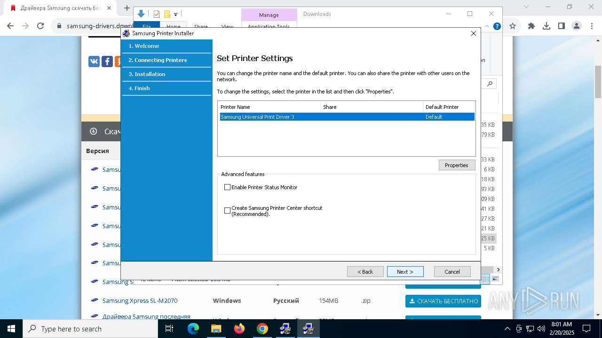Viewport: 602px width, 338px height.
Task: Open network icon in system tray
Action: [x=530, y=329]
